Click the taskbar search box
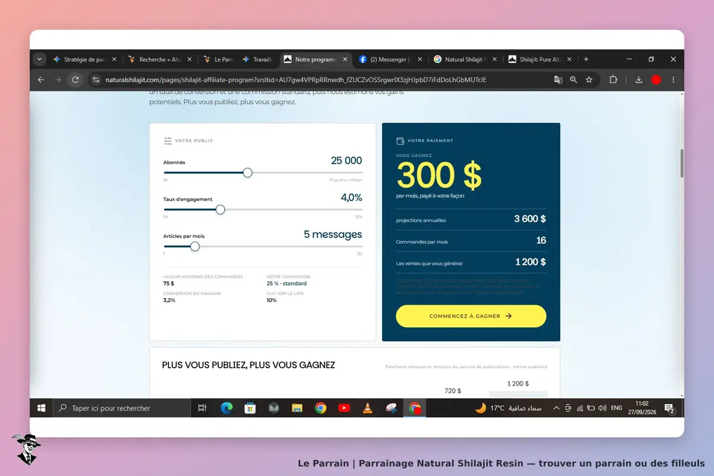714x476 pixels. 122,408
